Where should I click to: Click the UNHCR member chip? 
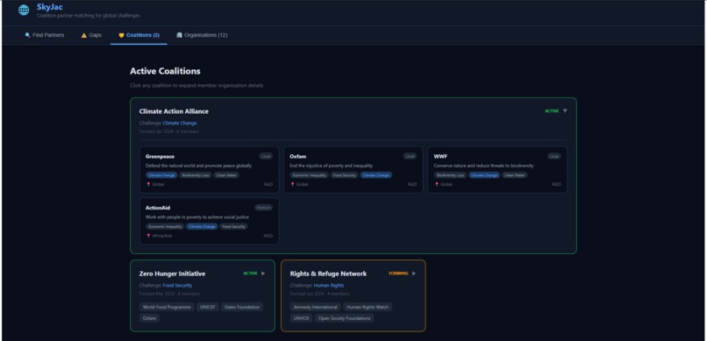(302, 318)
